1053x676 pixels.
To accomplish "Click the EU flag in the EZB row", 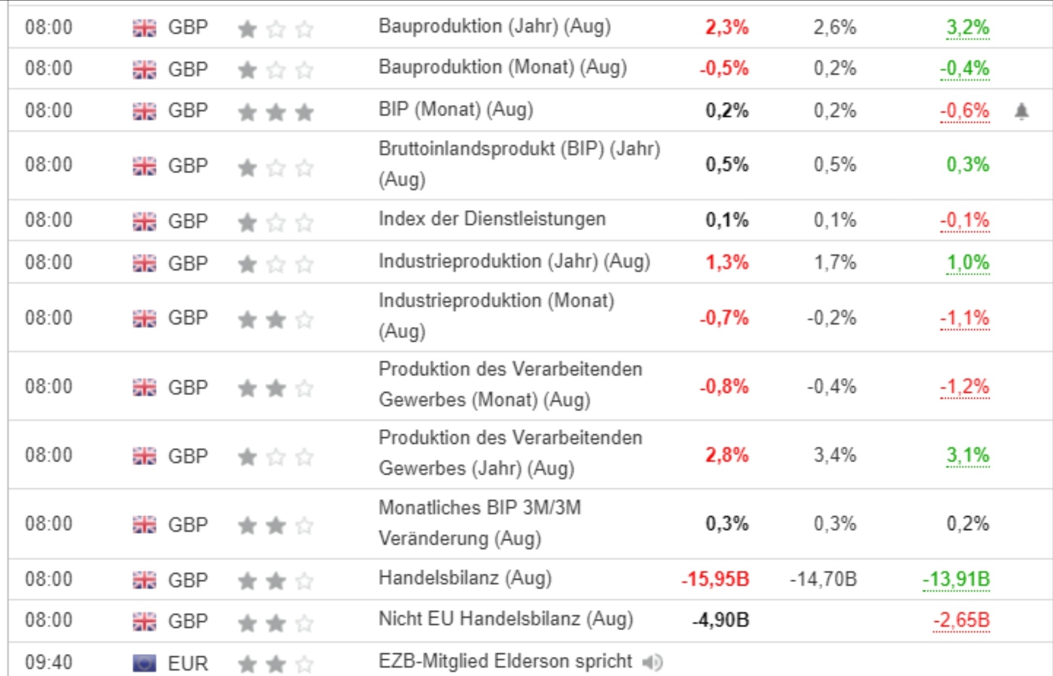I will coord(144,663).
